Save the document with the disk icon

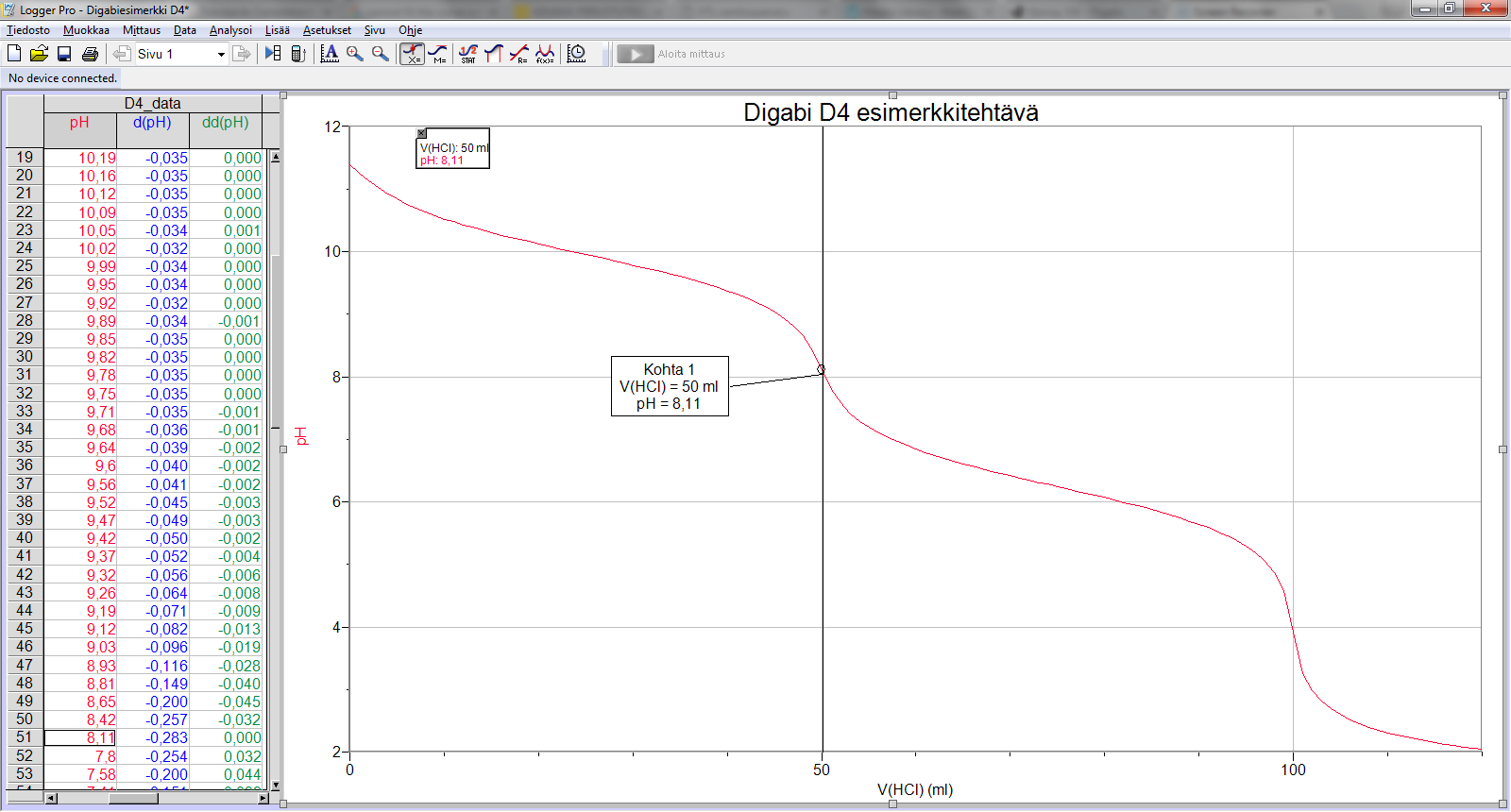pyautogui.click(x=64, y=54)
